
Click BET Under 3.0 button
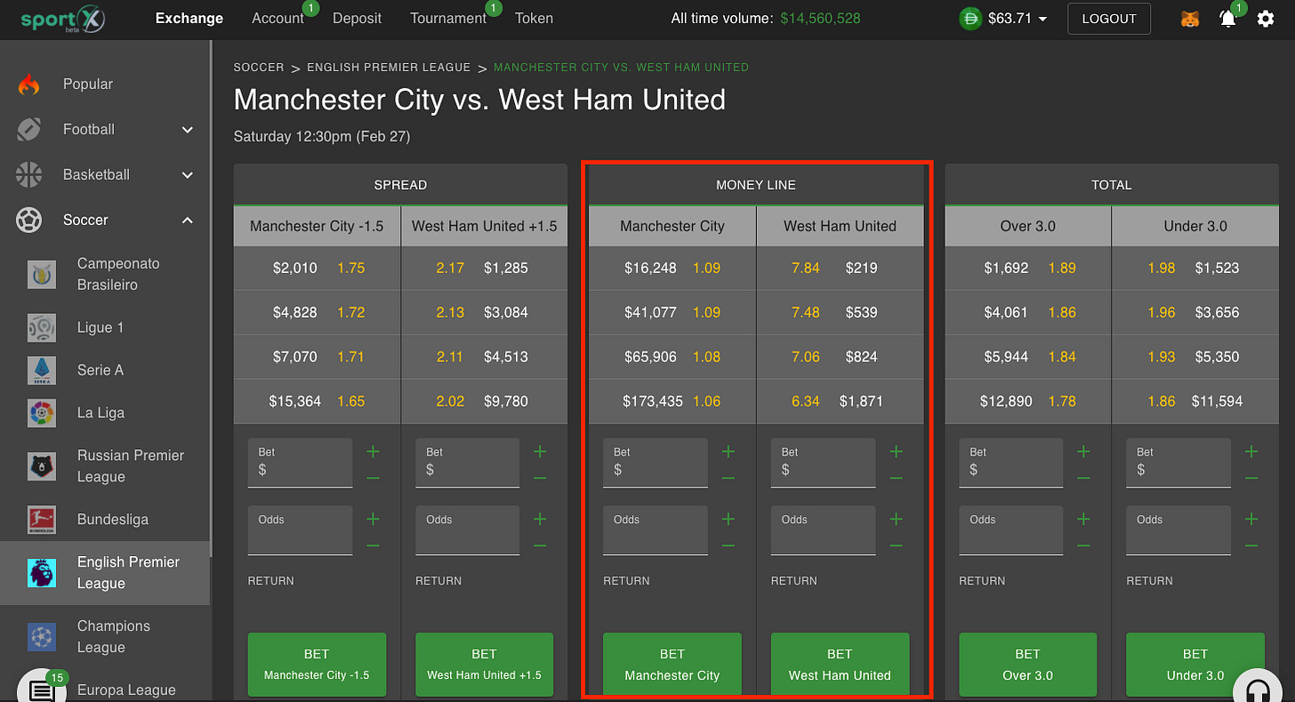1195,664
